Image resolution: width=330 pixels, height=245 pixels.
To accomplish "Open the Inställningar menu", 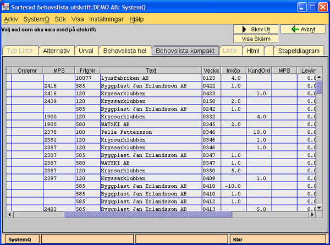I will tap(106, 19).
